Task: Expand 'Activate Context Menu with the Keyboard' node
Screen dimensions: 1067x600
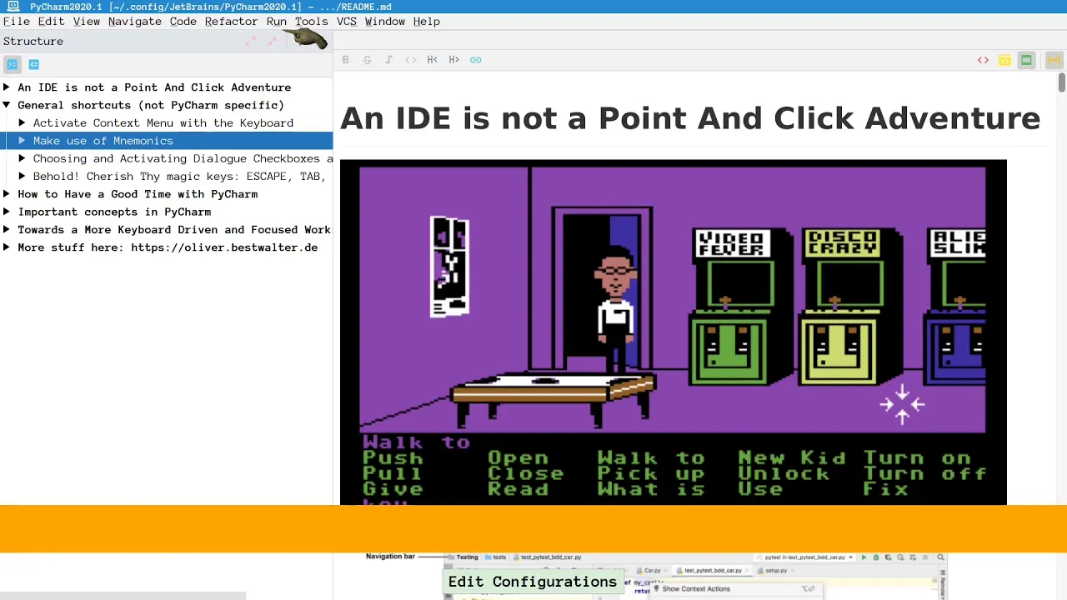Action: point(23,122)
